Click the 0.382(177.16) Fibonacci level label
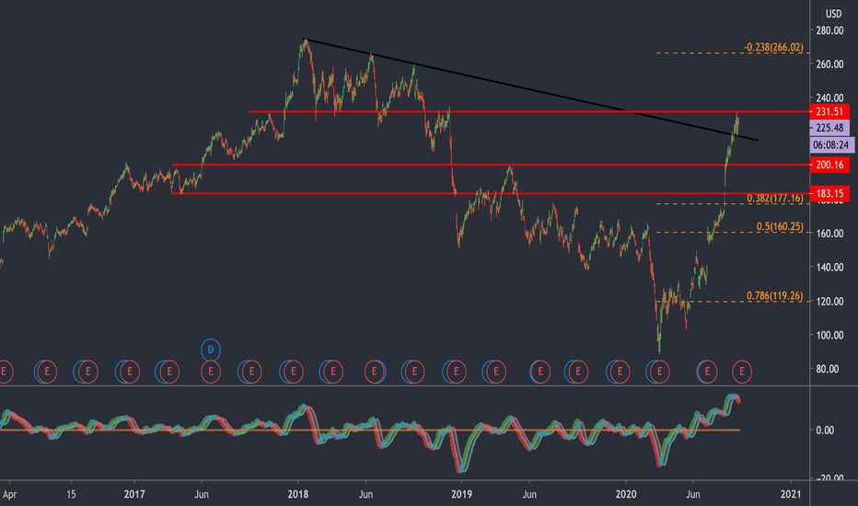Viewport: 858px width, 506px height. click(x=775, y=198)
